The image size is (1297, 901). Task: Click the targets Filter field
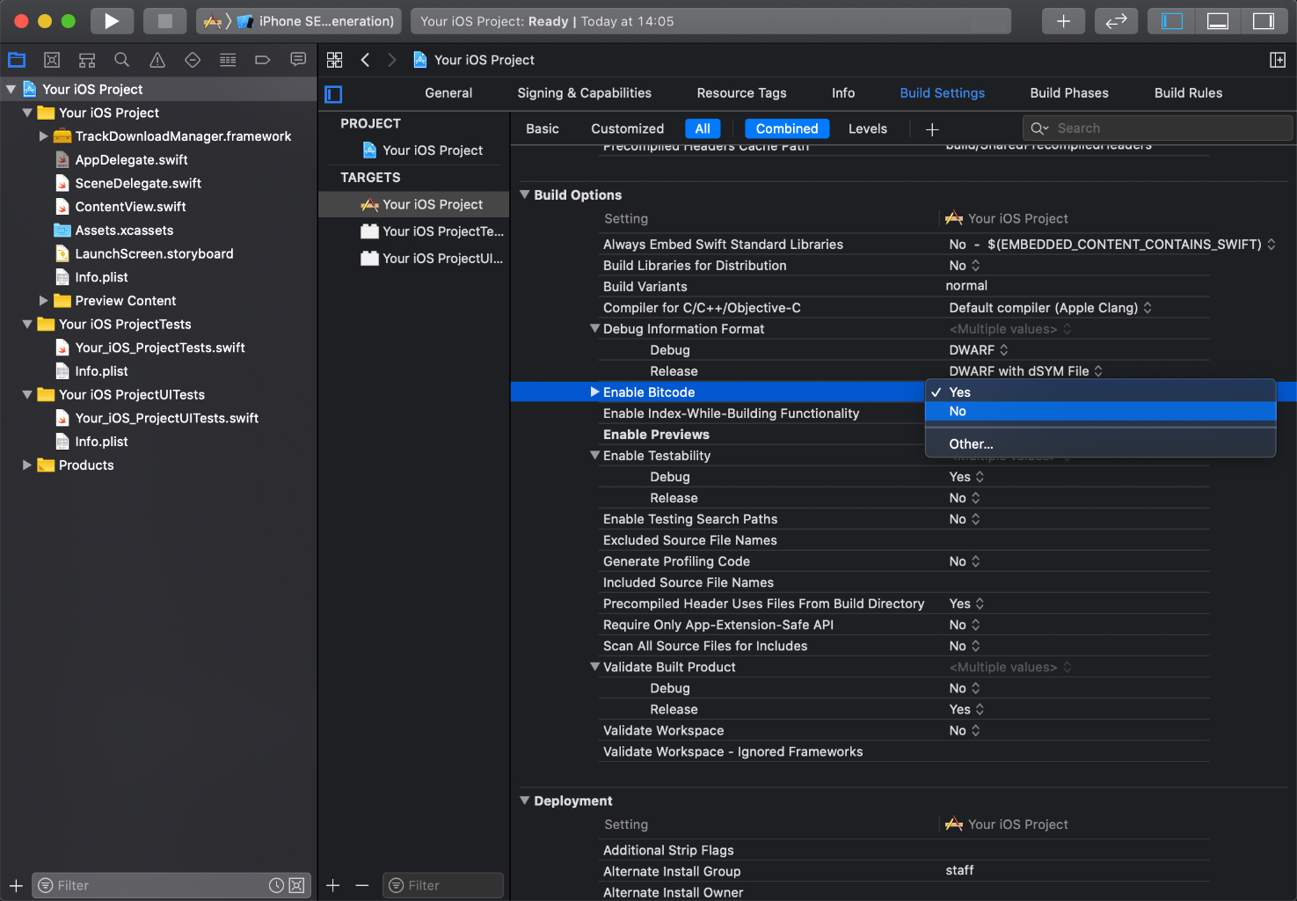(x=443, y=885)
